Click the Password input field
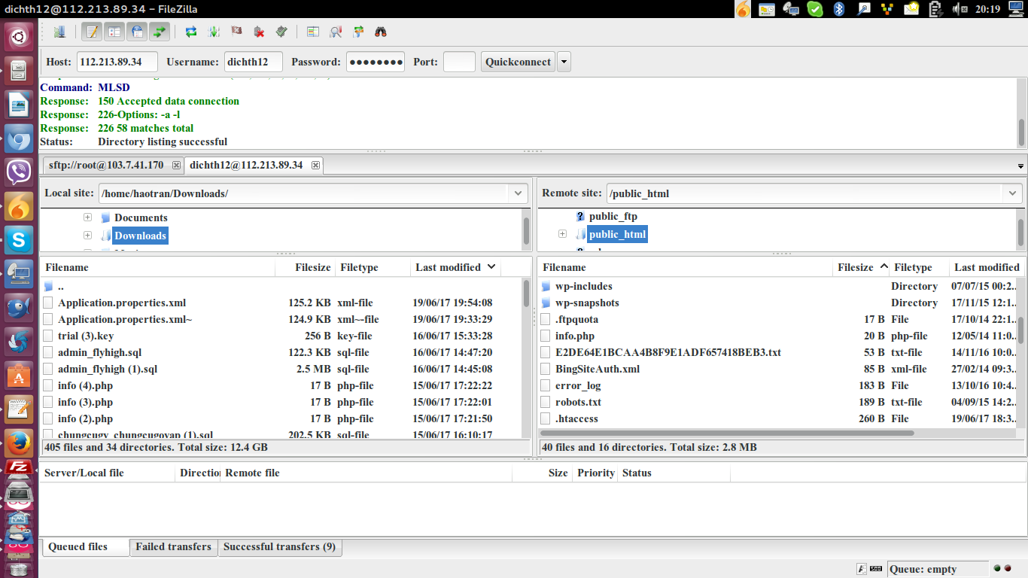This screenshot has width=1028, height=578. coord(376,62)
